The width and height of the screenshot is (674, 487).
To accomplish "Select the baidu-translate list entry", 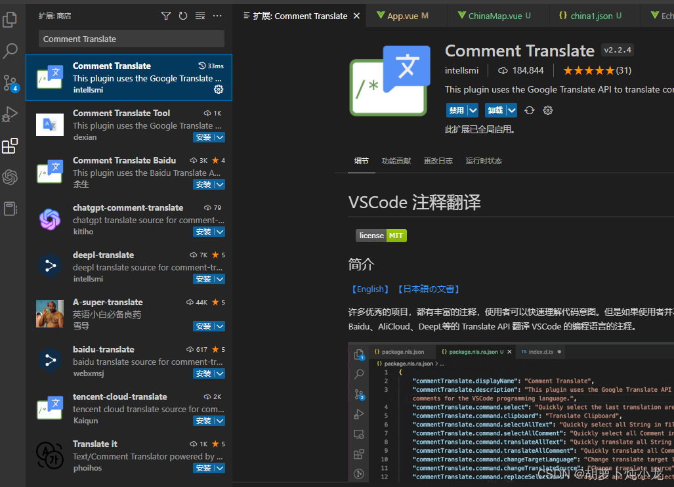I will pyautogui.click(x=129, y=361).
